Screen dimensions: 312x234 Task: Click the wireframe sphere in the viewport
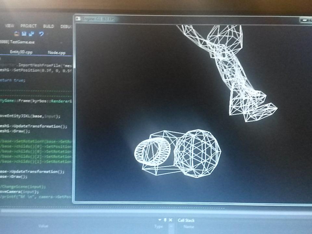click(x=198, y=153)
